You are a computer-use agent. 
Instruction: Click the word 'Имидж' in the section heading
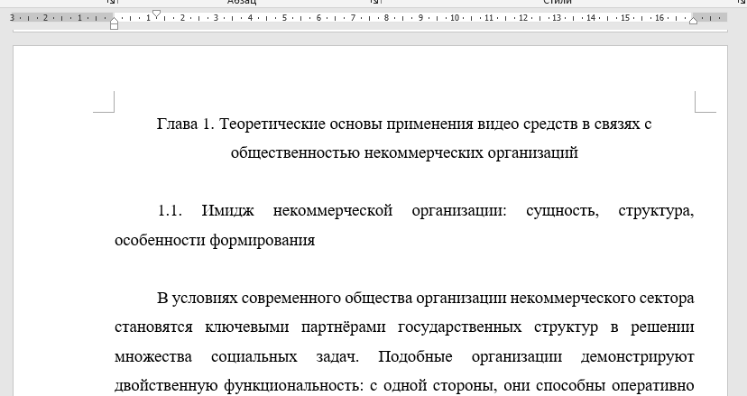point(227,210)
